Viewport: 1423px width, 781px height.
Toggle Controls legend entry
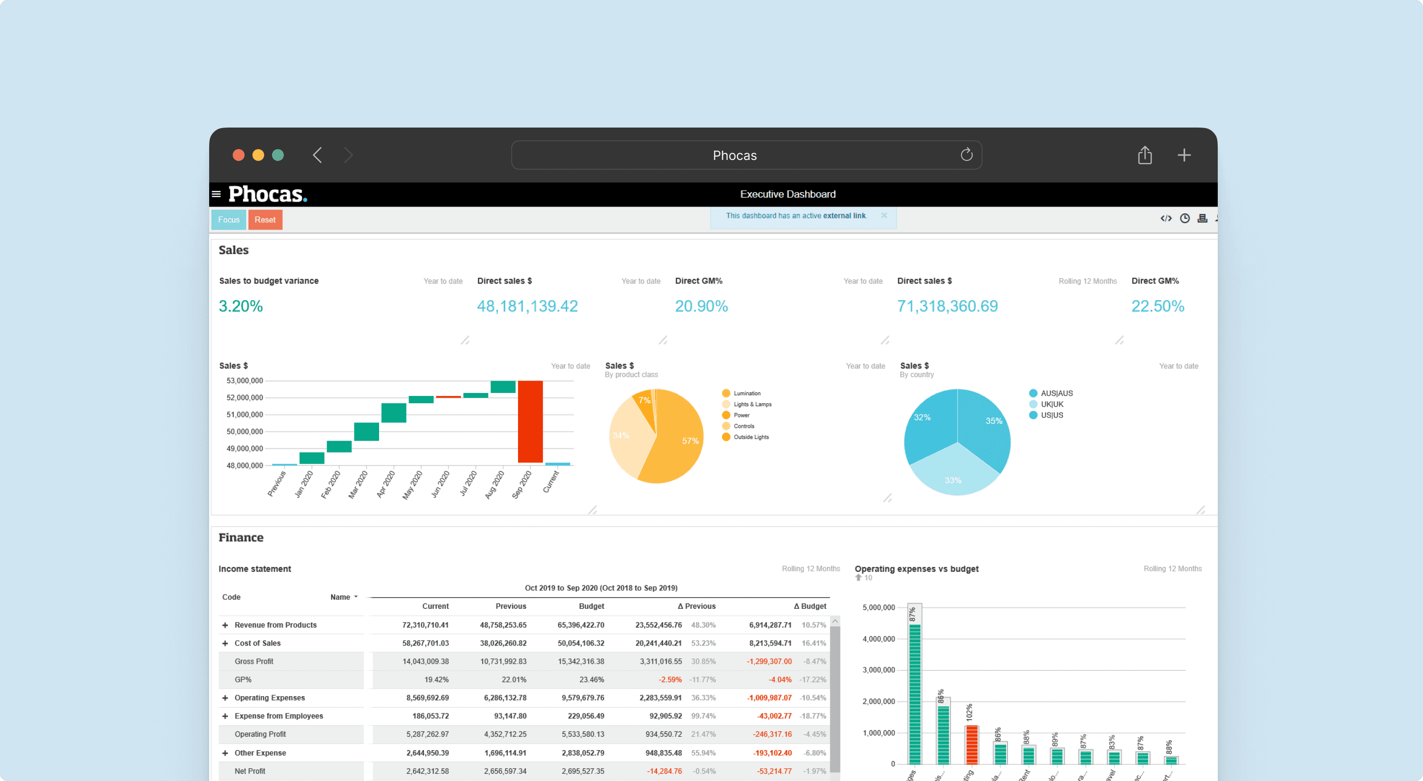tap(738, 426)
